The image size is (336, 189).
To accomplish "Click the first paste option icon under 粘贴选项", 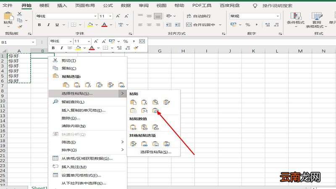I will (x=66, y=85).
